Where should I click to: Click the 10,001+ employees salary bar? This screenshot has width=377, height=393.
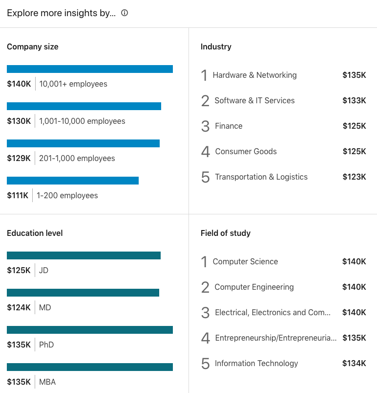[x=89, y=69]
